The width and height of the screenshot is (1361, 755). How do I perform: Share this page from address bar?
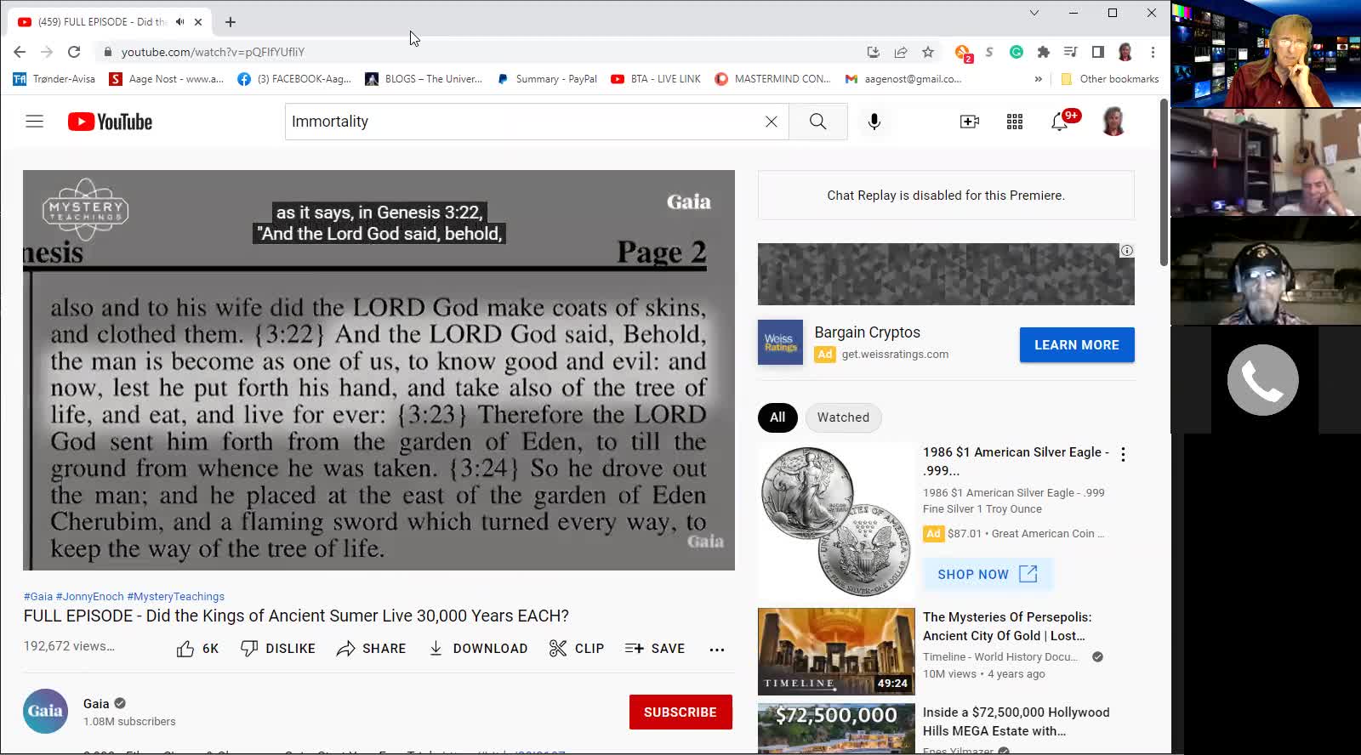click(901, 52)
